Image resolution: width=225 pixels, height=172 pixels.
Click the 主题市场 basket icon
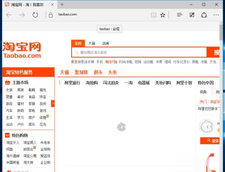coord(8,82)
